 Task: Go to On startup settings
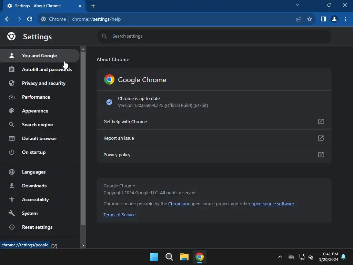[40, 152]
